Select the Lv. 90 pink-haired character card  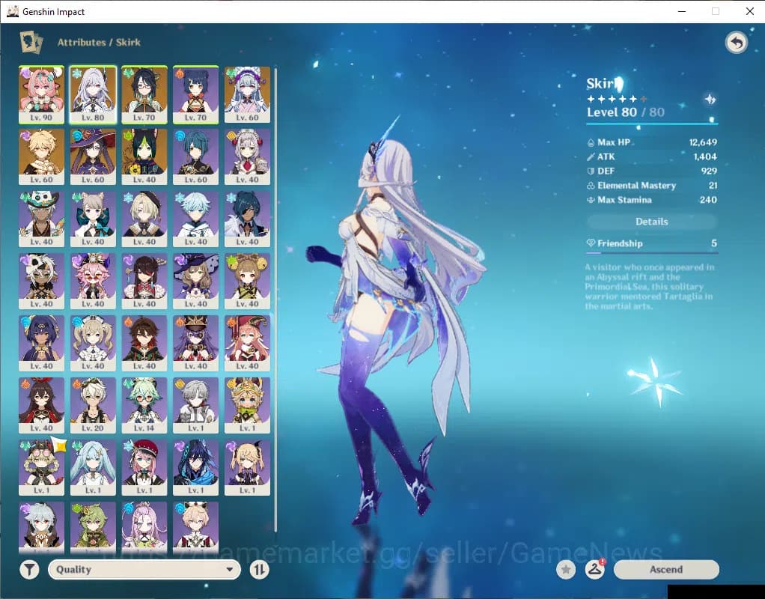[x=41, y=94]
